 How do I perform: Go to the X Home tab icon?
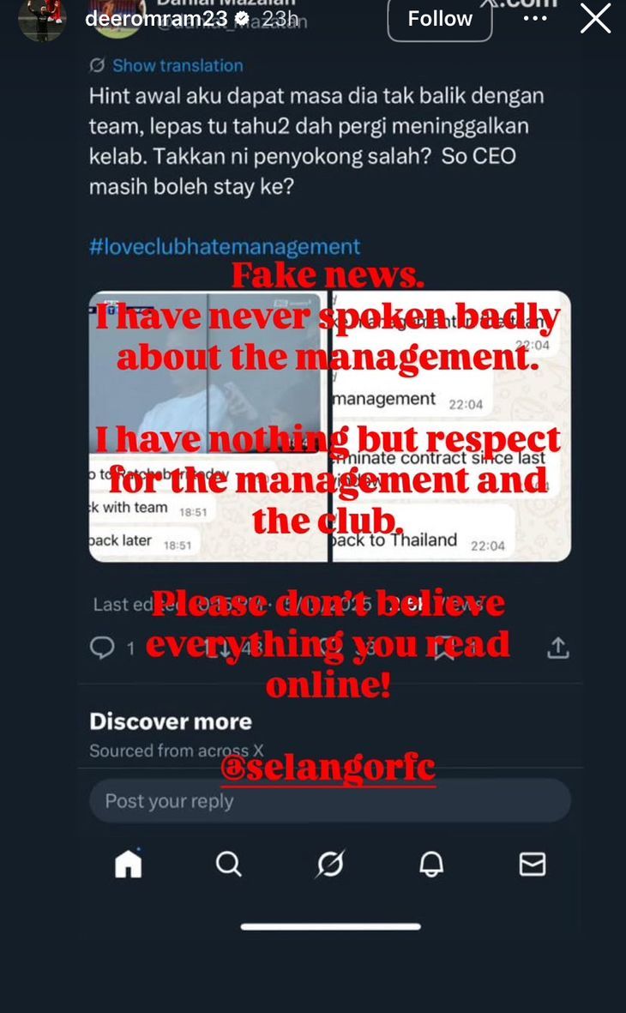coord(128,864)
